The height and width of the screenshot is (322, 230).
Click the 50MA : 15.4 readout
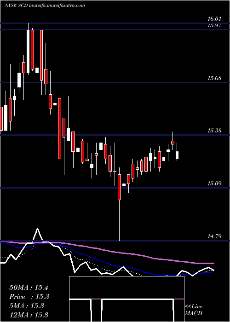[x=29, y=287]
